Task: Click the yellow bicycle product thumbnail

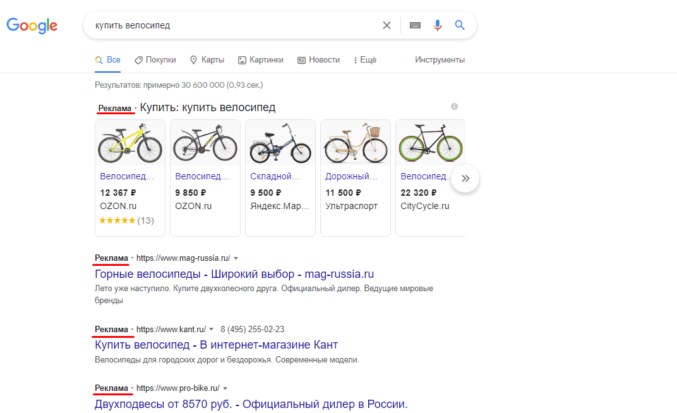Action: point(130,143)
